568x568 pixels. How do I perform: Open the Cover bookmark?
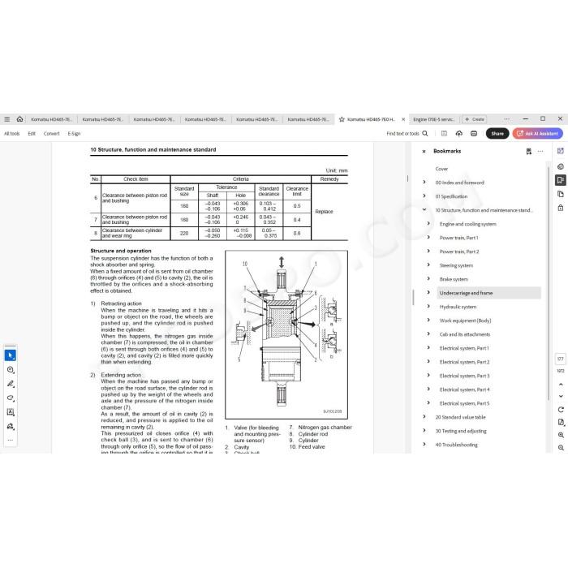click(x=441, y=169)
